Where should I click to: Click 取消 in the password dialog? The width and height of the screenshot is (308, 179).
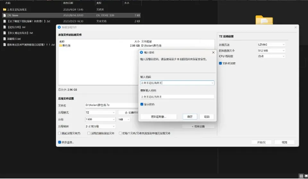(x=207, y=117)
